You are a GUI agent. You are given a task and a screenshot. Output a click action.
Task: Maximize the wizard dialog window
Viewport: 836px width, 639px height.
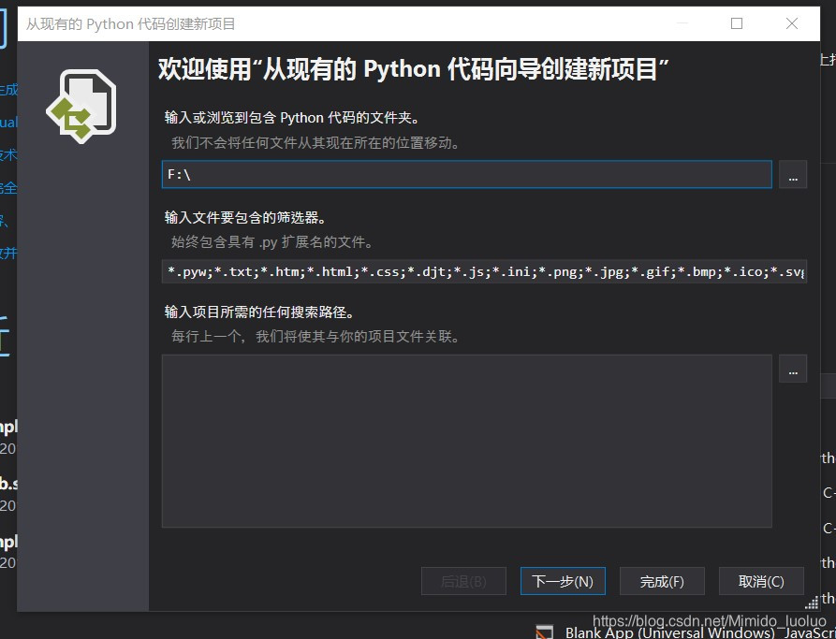point(737,23)
